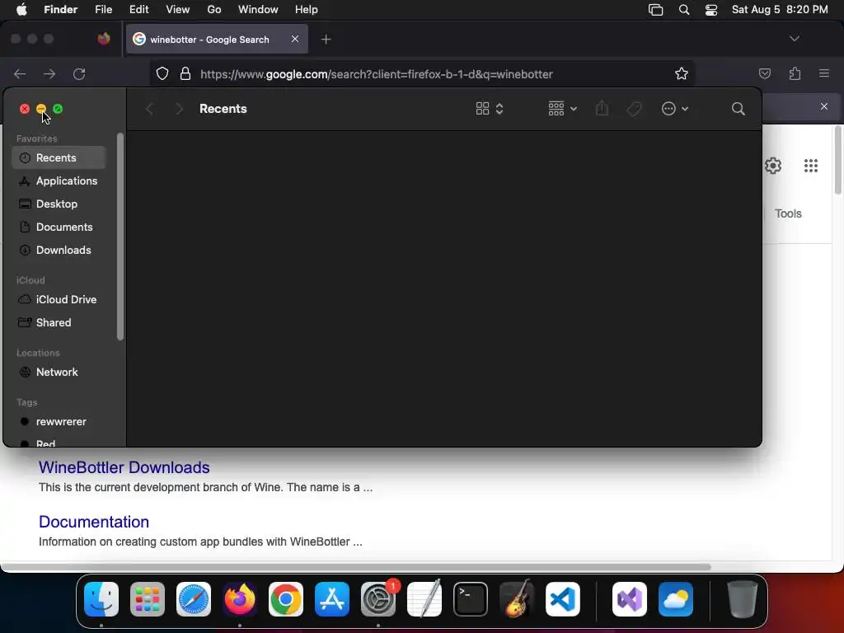Click Finder back navigation arrow
Image resolution: width=844 pixels, height=633 pixels.
click(x=150, y=110)
